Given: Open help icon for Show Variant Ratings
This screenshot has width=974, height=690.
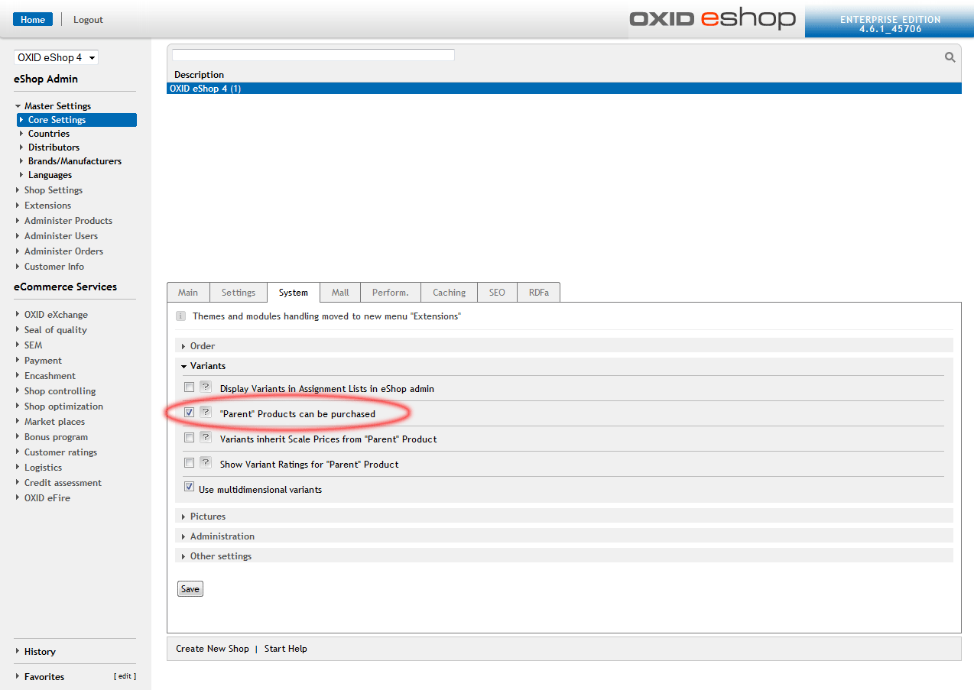Looking at the screenshot, I should point(205,463).
